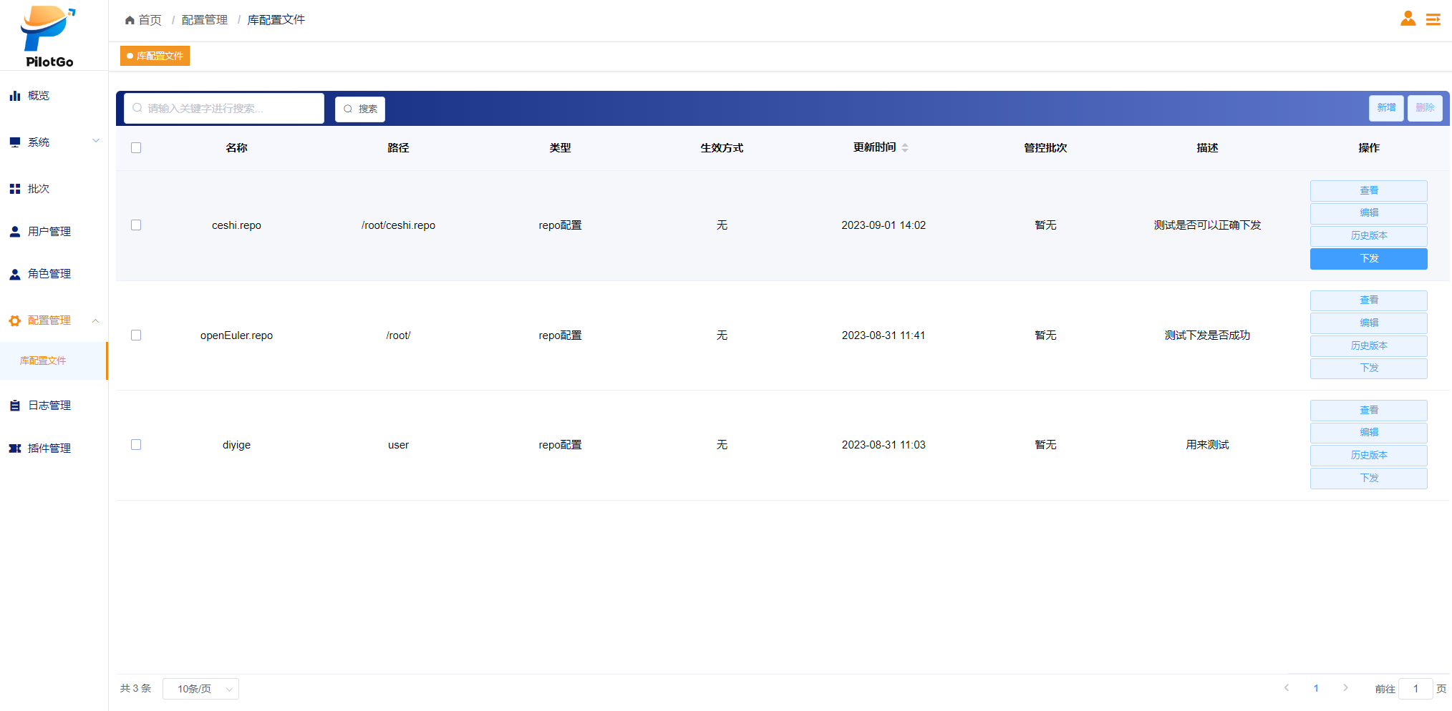Click the blue dispatch button for ceshi.repo
Viewport: 1452px width, 711px height.
pos(1368,259)
